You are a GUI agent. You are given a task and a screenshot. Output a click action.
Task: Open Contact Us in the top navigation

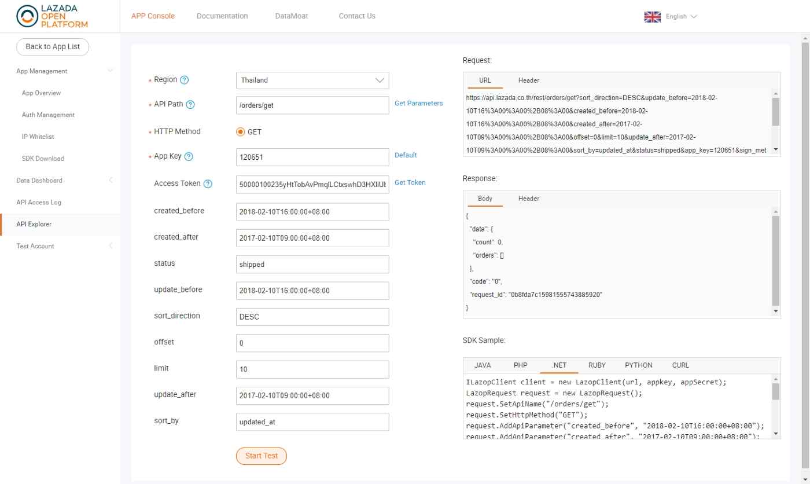[x=357, y=16]
